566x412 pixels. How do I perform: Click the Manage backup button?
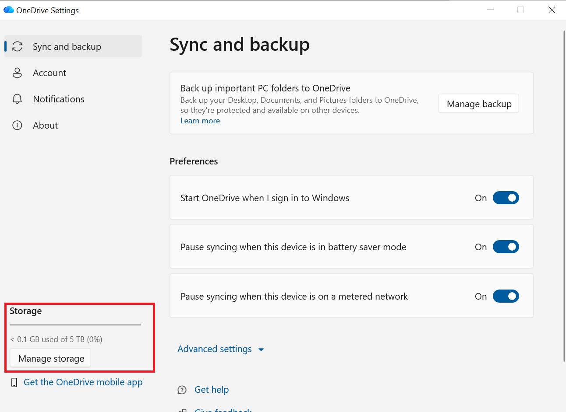click(479, 104)
